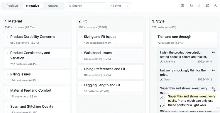
Task: Click '146 customers (3.7%)' count
Action: pyautogui.click(x=97, y=59)
